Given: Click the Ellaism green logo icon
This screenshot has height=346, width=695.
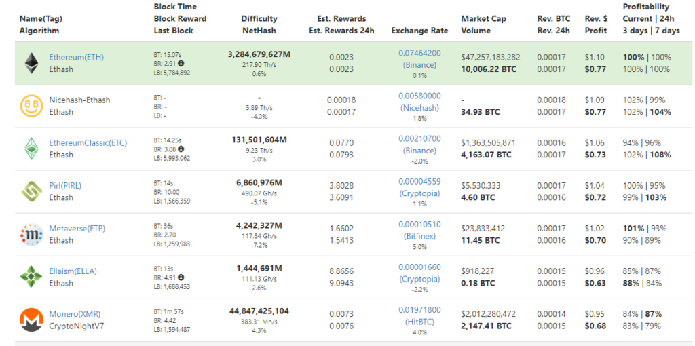Looking at the screenshot, I should click(x=31, y=277).
